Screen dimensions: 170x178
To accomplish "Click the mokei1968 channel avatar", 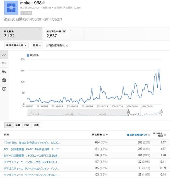I will click(x=11, y=7).
